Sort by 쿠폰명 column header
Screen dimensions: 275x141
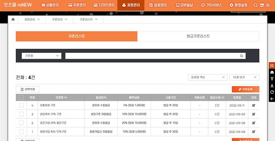[61, 98]
